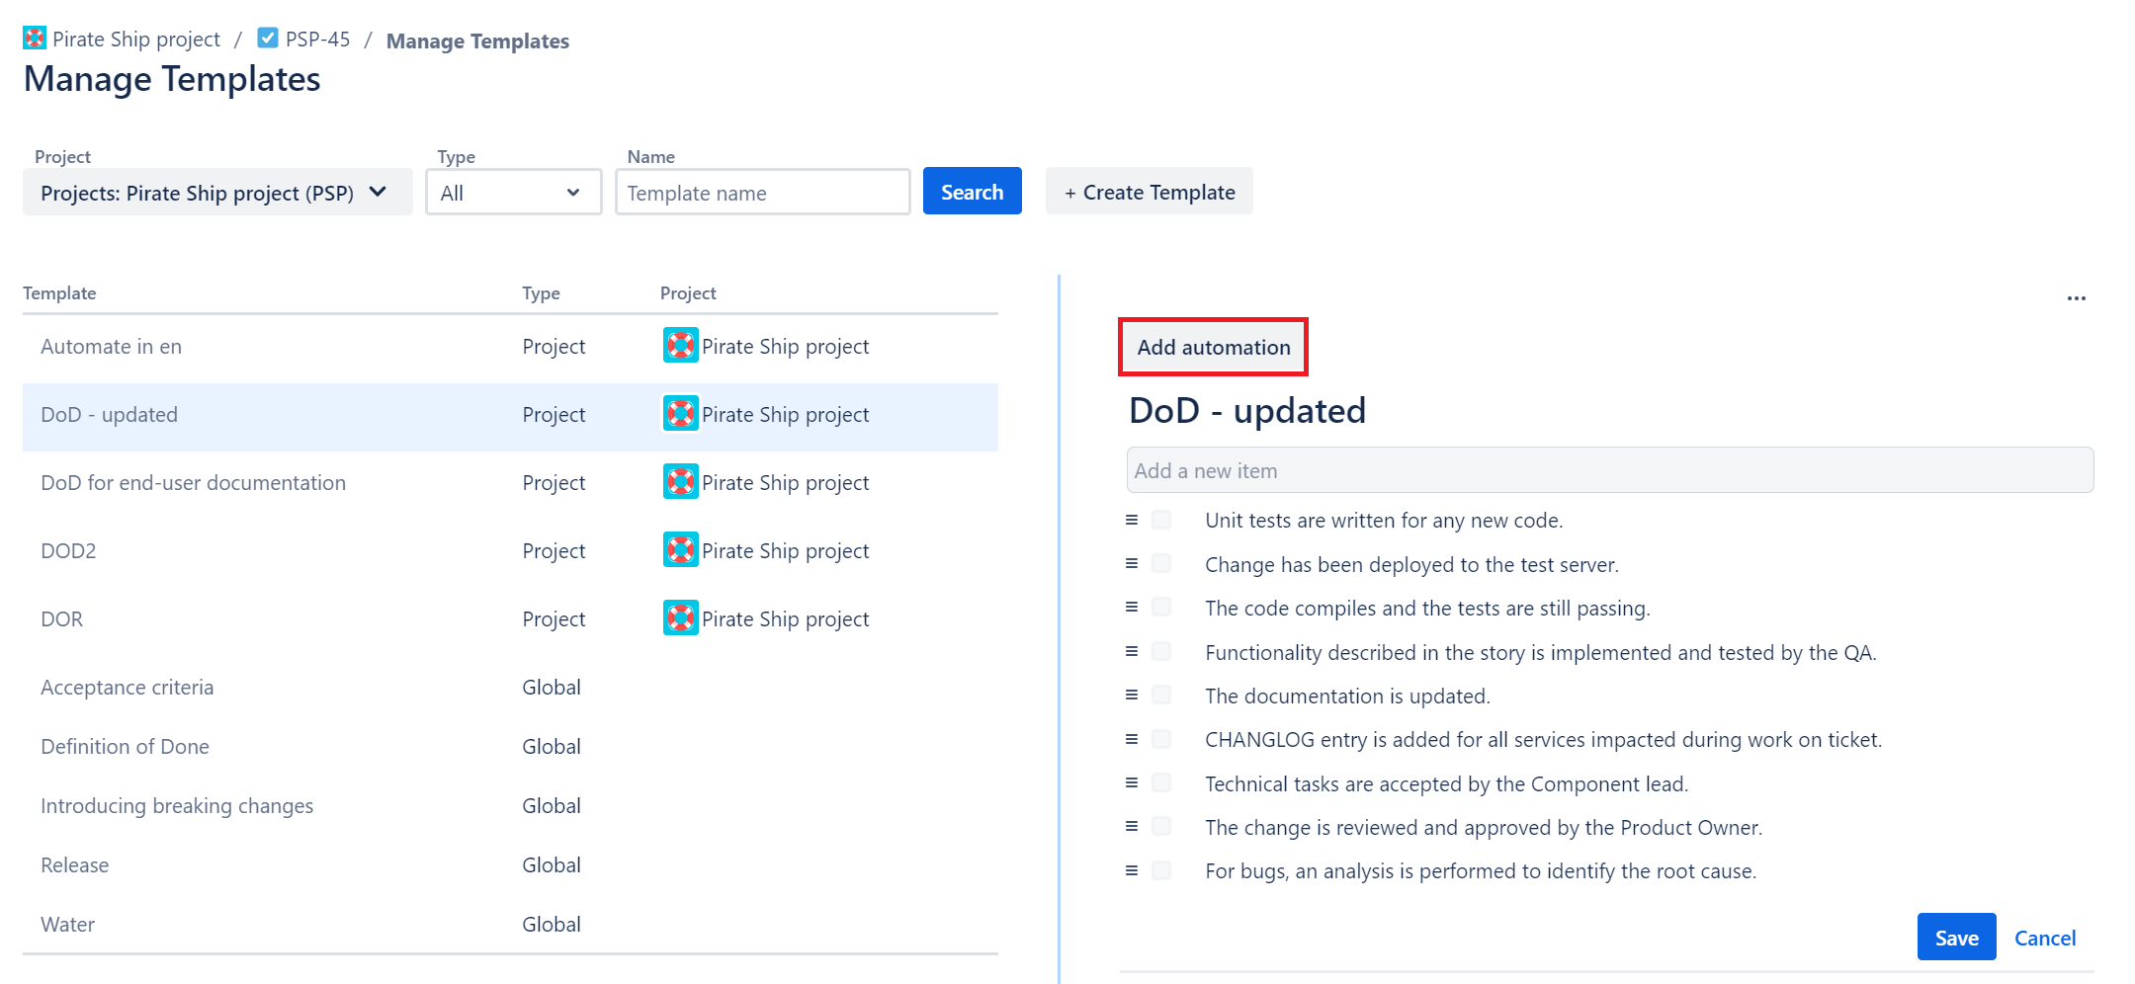Check Unit tests are written checkbox

click(x=1160, y=519)
